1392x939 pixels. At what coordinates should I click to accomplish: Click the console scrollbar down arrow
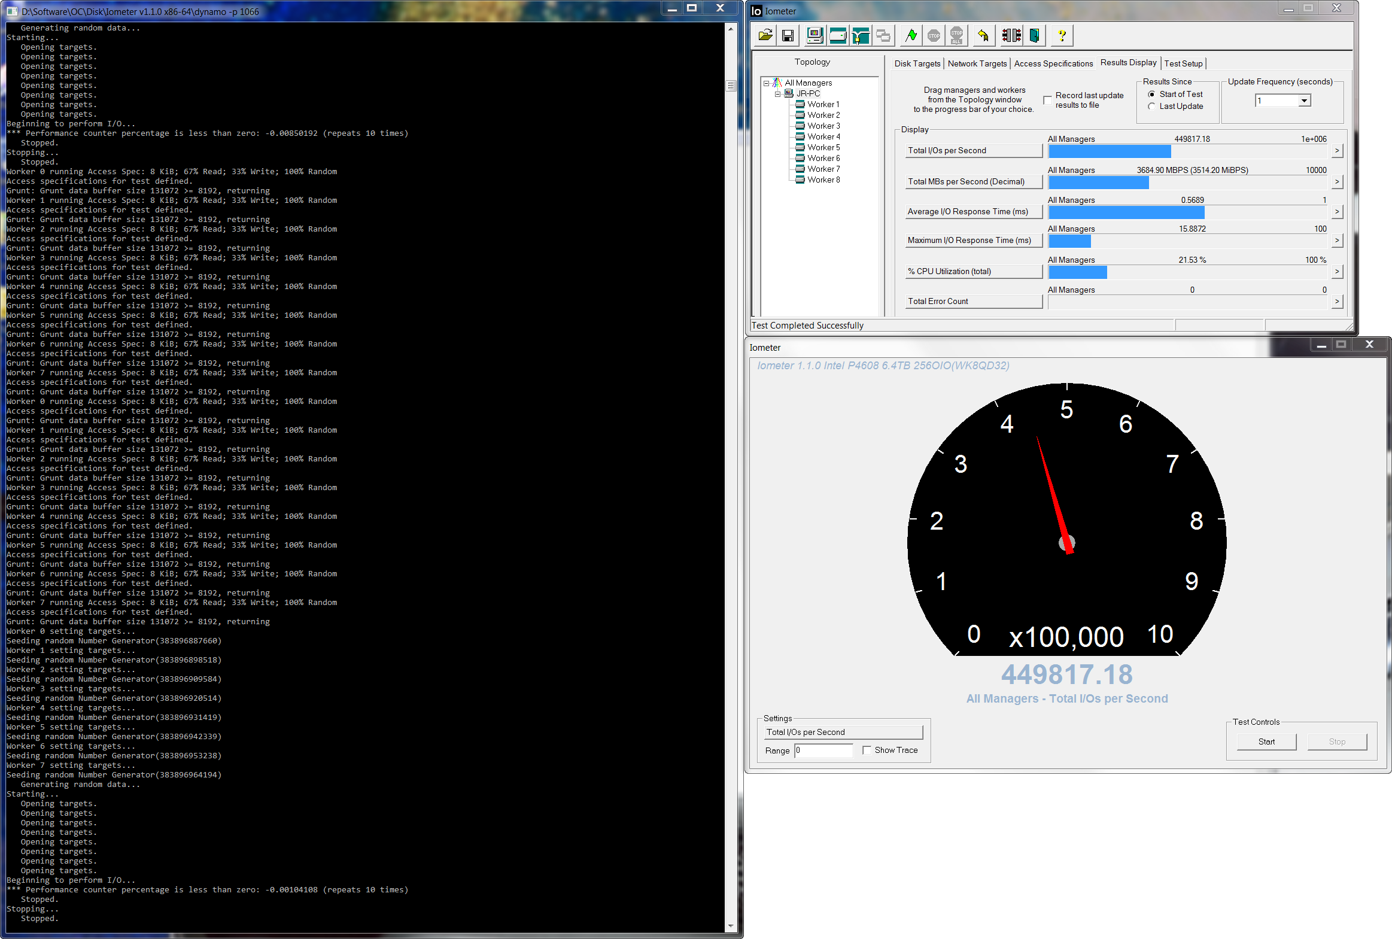[x=731, y=926]
